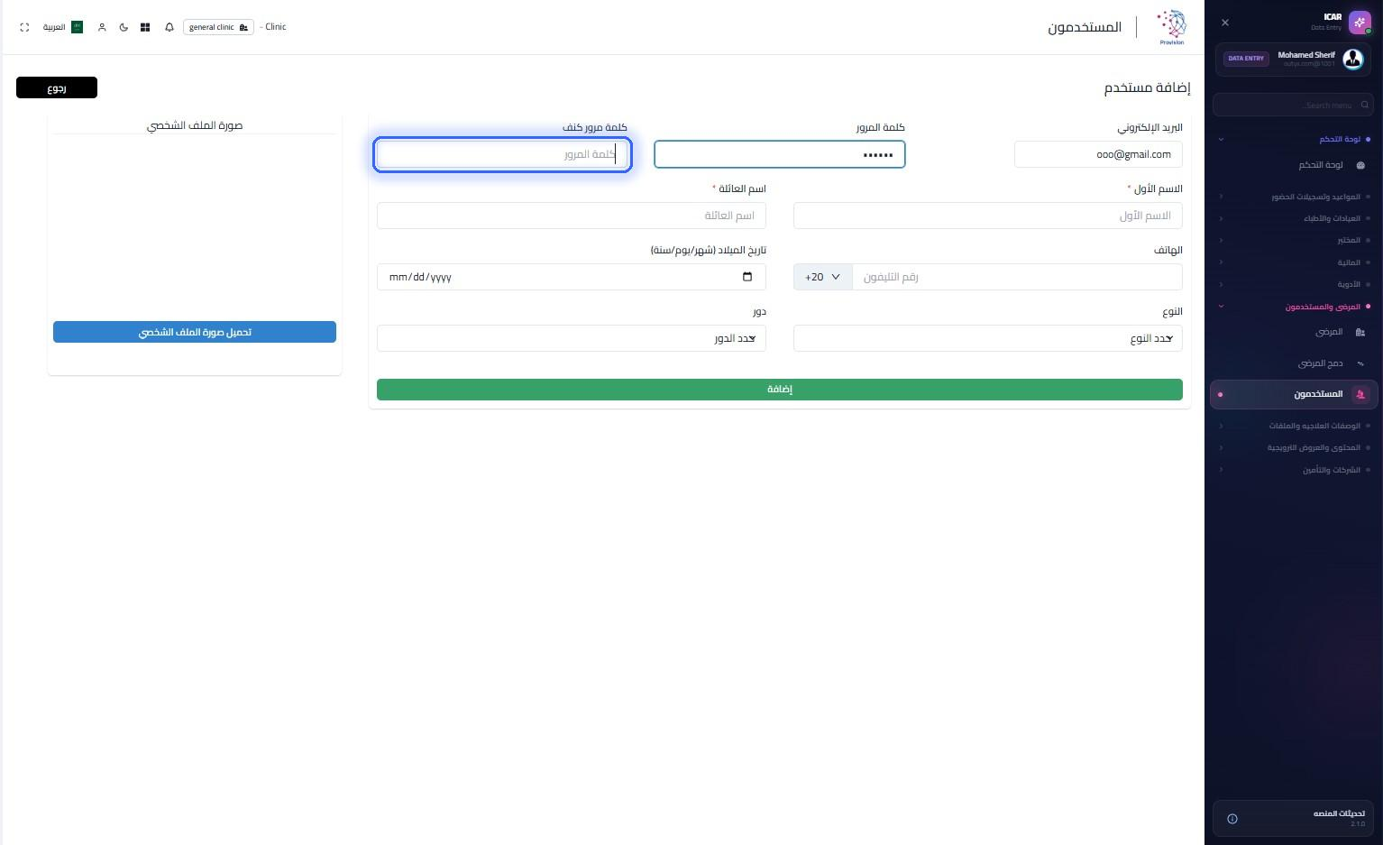This screenshot has width=1383, height=845.
Task: Click تحديثات المنصه info icon
Action: [x=1232, y=819]
